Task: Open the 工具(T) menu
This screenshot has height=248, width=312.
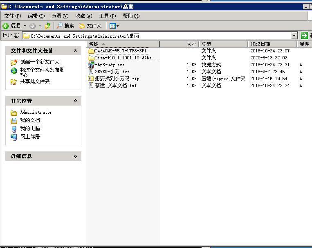Action: (107, 16)
